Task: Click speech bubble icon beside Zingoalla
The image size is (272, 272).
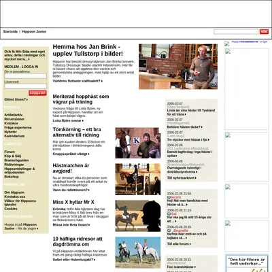Action: coord(169,231)
